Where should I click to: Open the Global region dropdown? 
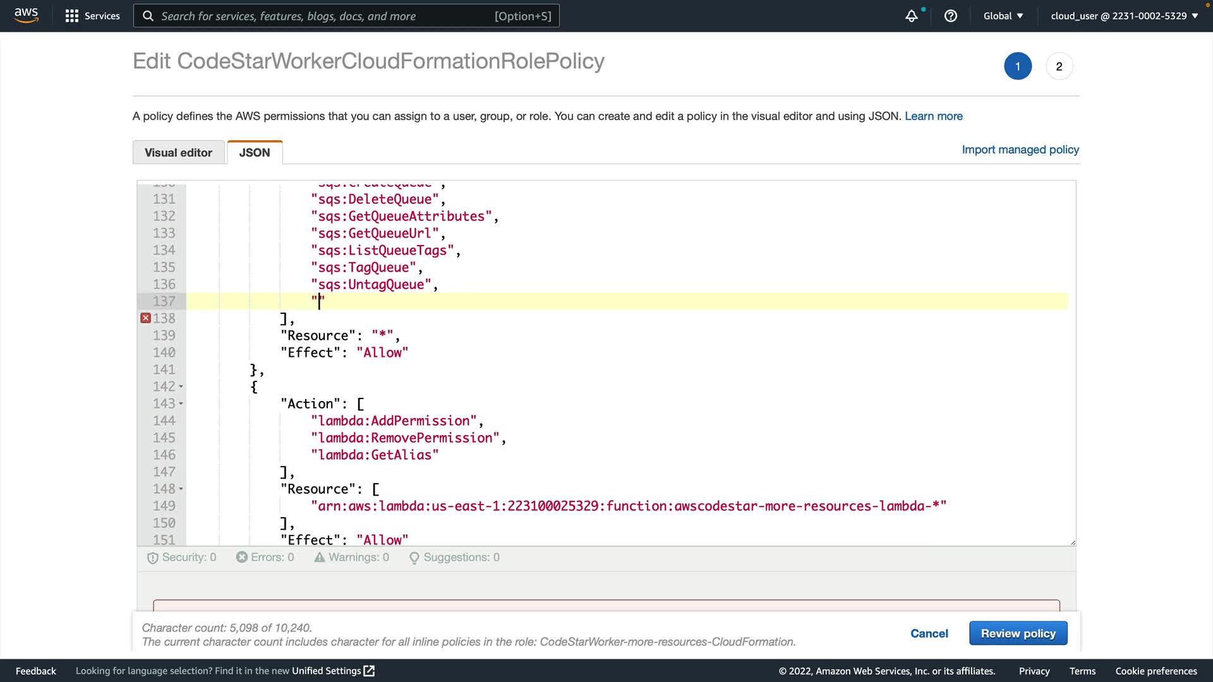point(1003,16)
